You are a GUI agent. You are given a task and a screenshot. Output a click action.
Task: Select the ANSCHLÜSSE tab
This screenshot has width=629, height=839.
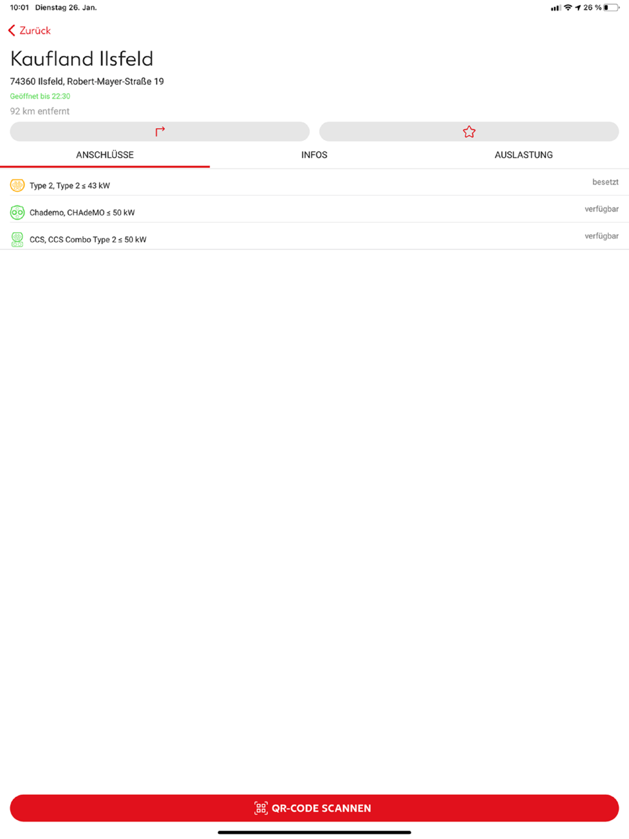105,155
